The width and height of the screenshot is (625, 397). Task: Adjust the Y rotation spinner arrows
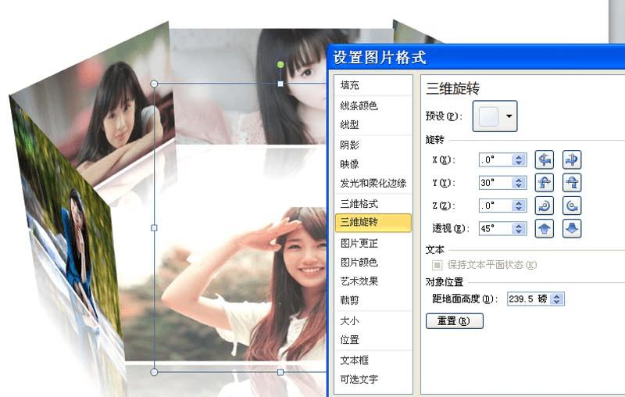tap(519, 183)
